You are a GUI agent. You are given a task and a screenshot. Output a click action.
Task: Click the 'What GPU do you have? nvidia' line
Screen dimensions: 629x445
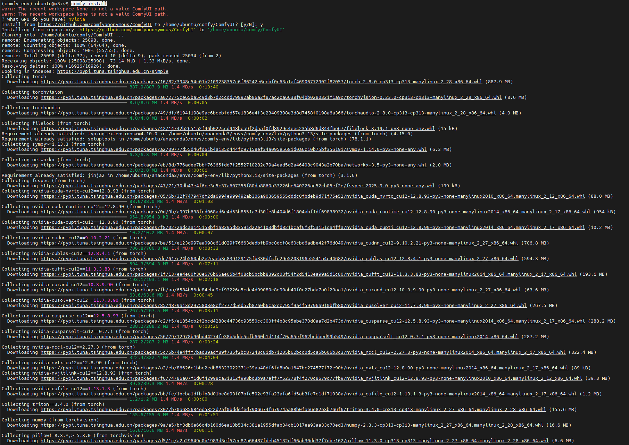(x=43, y=19)
